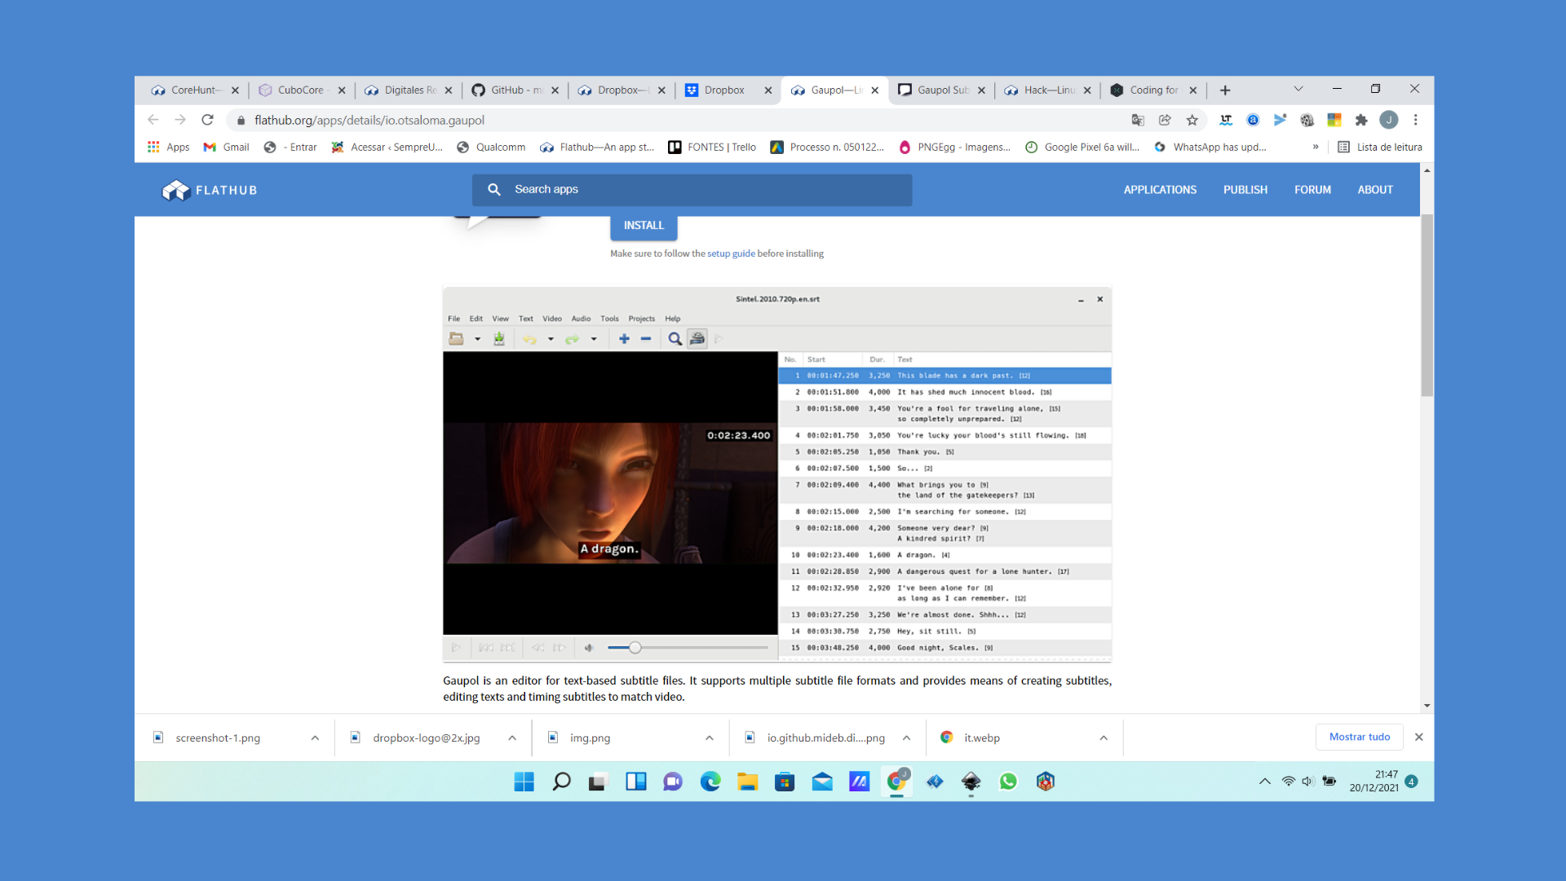1566x881 pixels.
Task: Open the ABOUT page on Flathub
Action: coord(1374,190)
